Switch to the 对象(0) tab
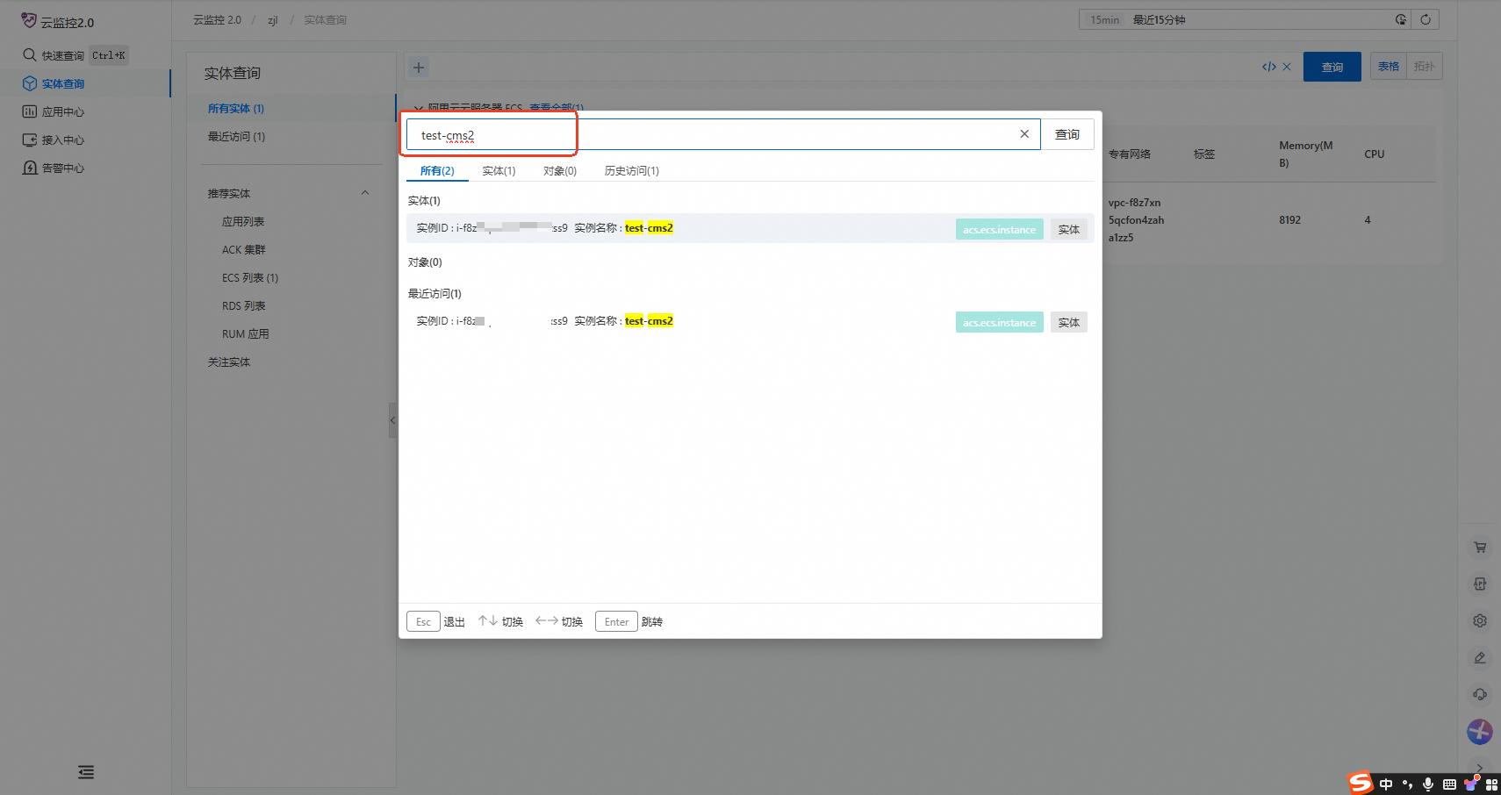This screenshot has height=795, width=1501. (x=560, y=171)
